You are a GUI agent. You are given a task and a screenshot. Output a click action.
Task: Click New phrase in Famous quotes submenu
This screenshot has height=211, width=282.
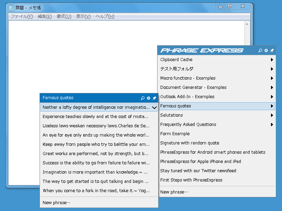click(x=99, y=203)
